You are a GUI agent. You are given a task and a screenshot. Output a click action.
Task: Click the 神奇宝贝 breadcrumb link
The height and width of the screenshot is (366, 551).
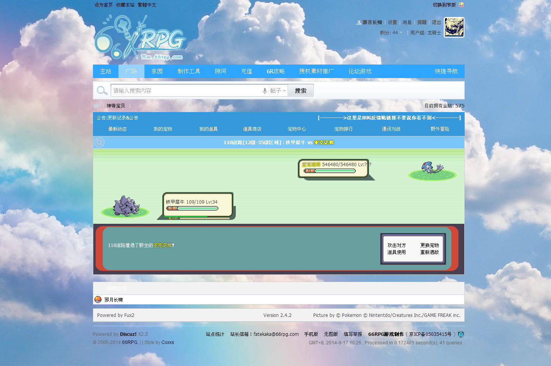point(116,106)
